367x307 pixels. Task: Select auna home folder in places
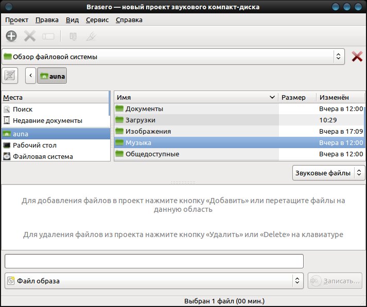coord(56,134)
